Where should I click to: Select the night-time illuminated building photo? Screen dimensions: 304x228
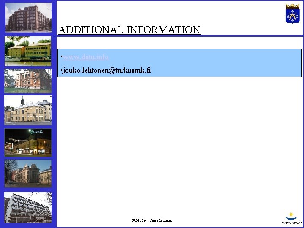[x=28, y=142]
